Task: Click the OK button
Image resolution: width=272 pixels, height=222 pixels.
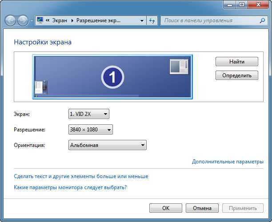Action: 166,208
